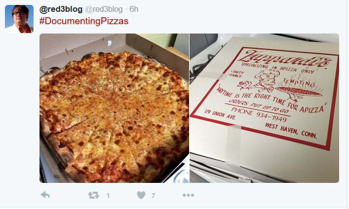The height and width of the screenshot is (209, 349).
Task: Click the bold @red3blog display name
Action: [x=61, y=9]
